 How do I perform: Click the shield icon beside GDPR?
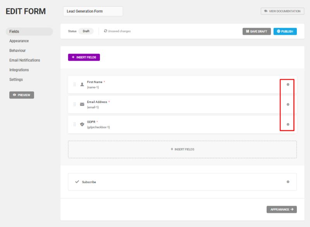click(x=82, y=124)
